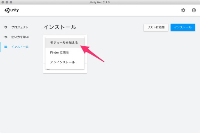This screenshot has width=200, height=133.
Task: Click the graduation cap icon beside 使い方を学ぶ
Action: coord(6,37)
